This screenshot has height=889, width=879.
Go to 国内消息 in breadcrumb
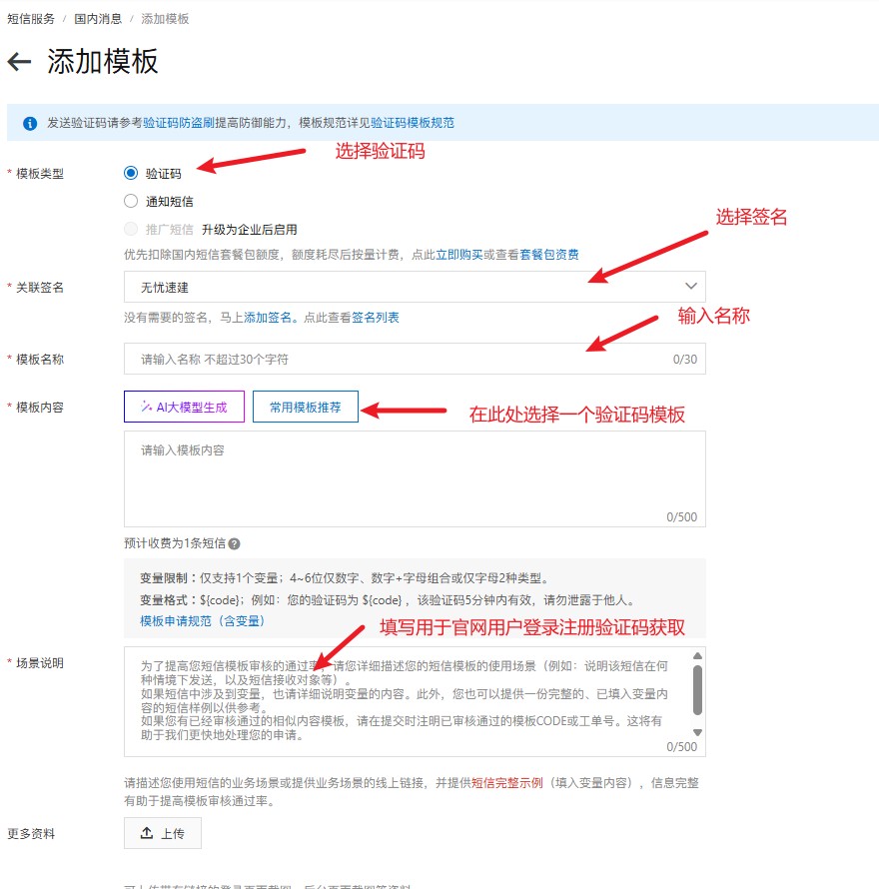(98, 19)
